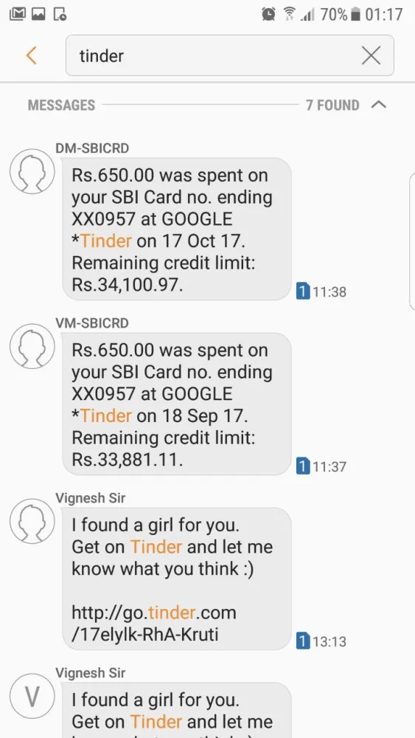This screenshot has height=738, width=415.
Task: Clear the tinder search text
Action: coord(372,56)
